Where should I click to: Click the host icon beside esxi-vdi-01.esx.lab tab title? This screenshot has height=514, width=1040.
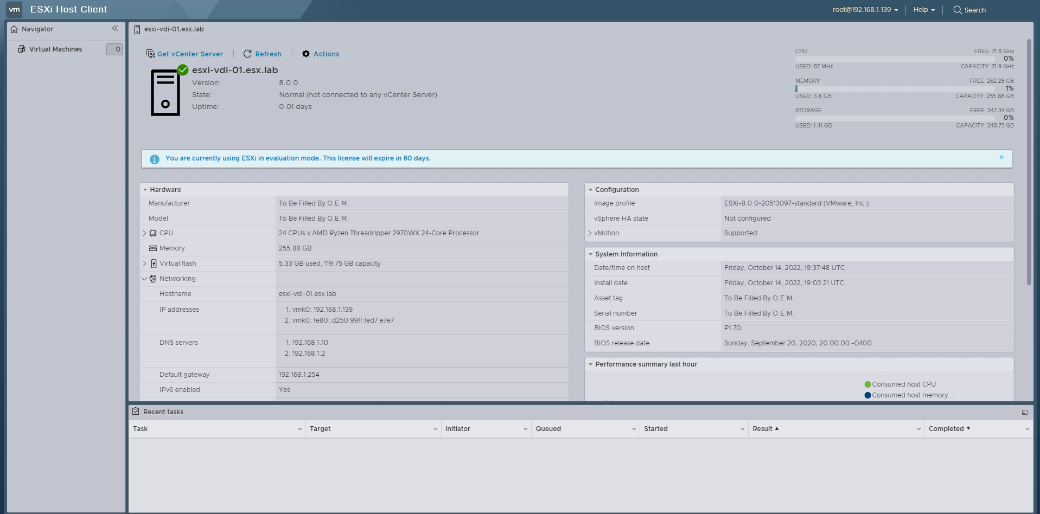click(x=137, y=29)
